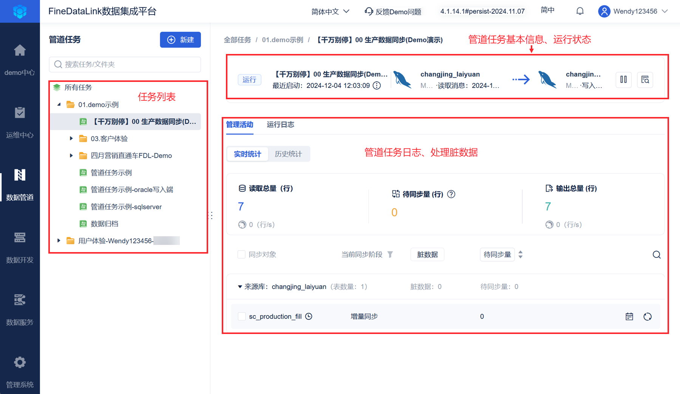This screenshot has width=680, height=394.
Task: Open 管理系统 gear icon
Action: [x=20, y=362]
